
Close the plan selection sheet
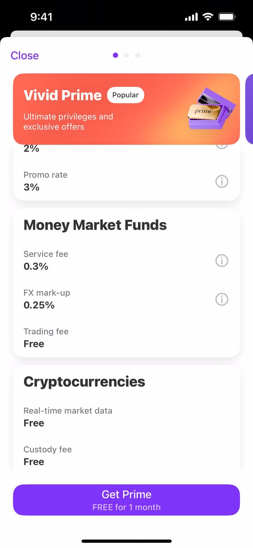click(x=25, y=55)
